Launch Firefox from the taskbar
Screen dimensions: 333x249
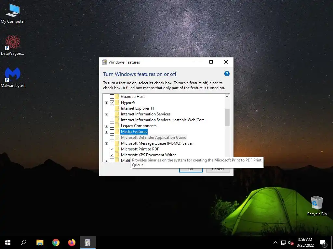click(x=72, y=243)
